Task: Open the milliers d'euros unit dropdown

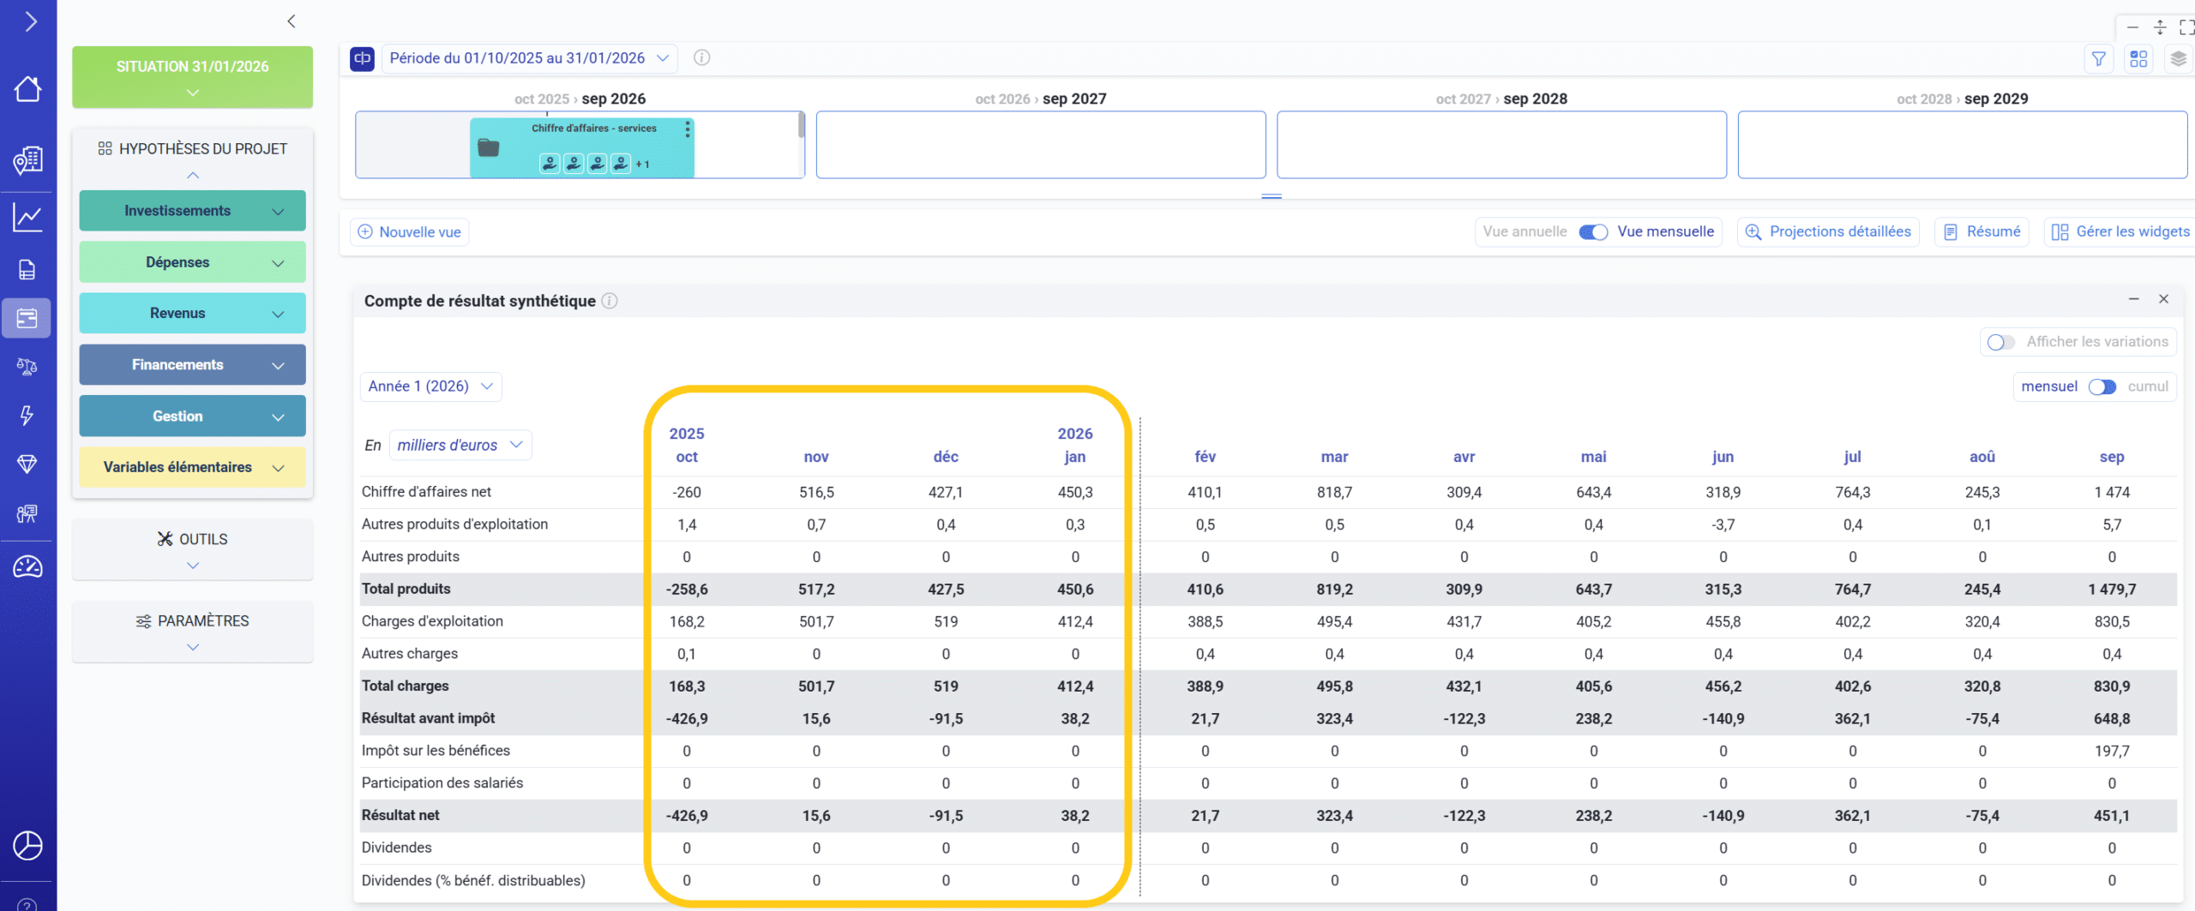Action: 460,445
